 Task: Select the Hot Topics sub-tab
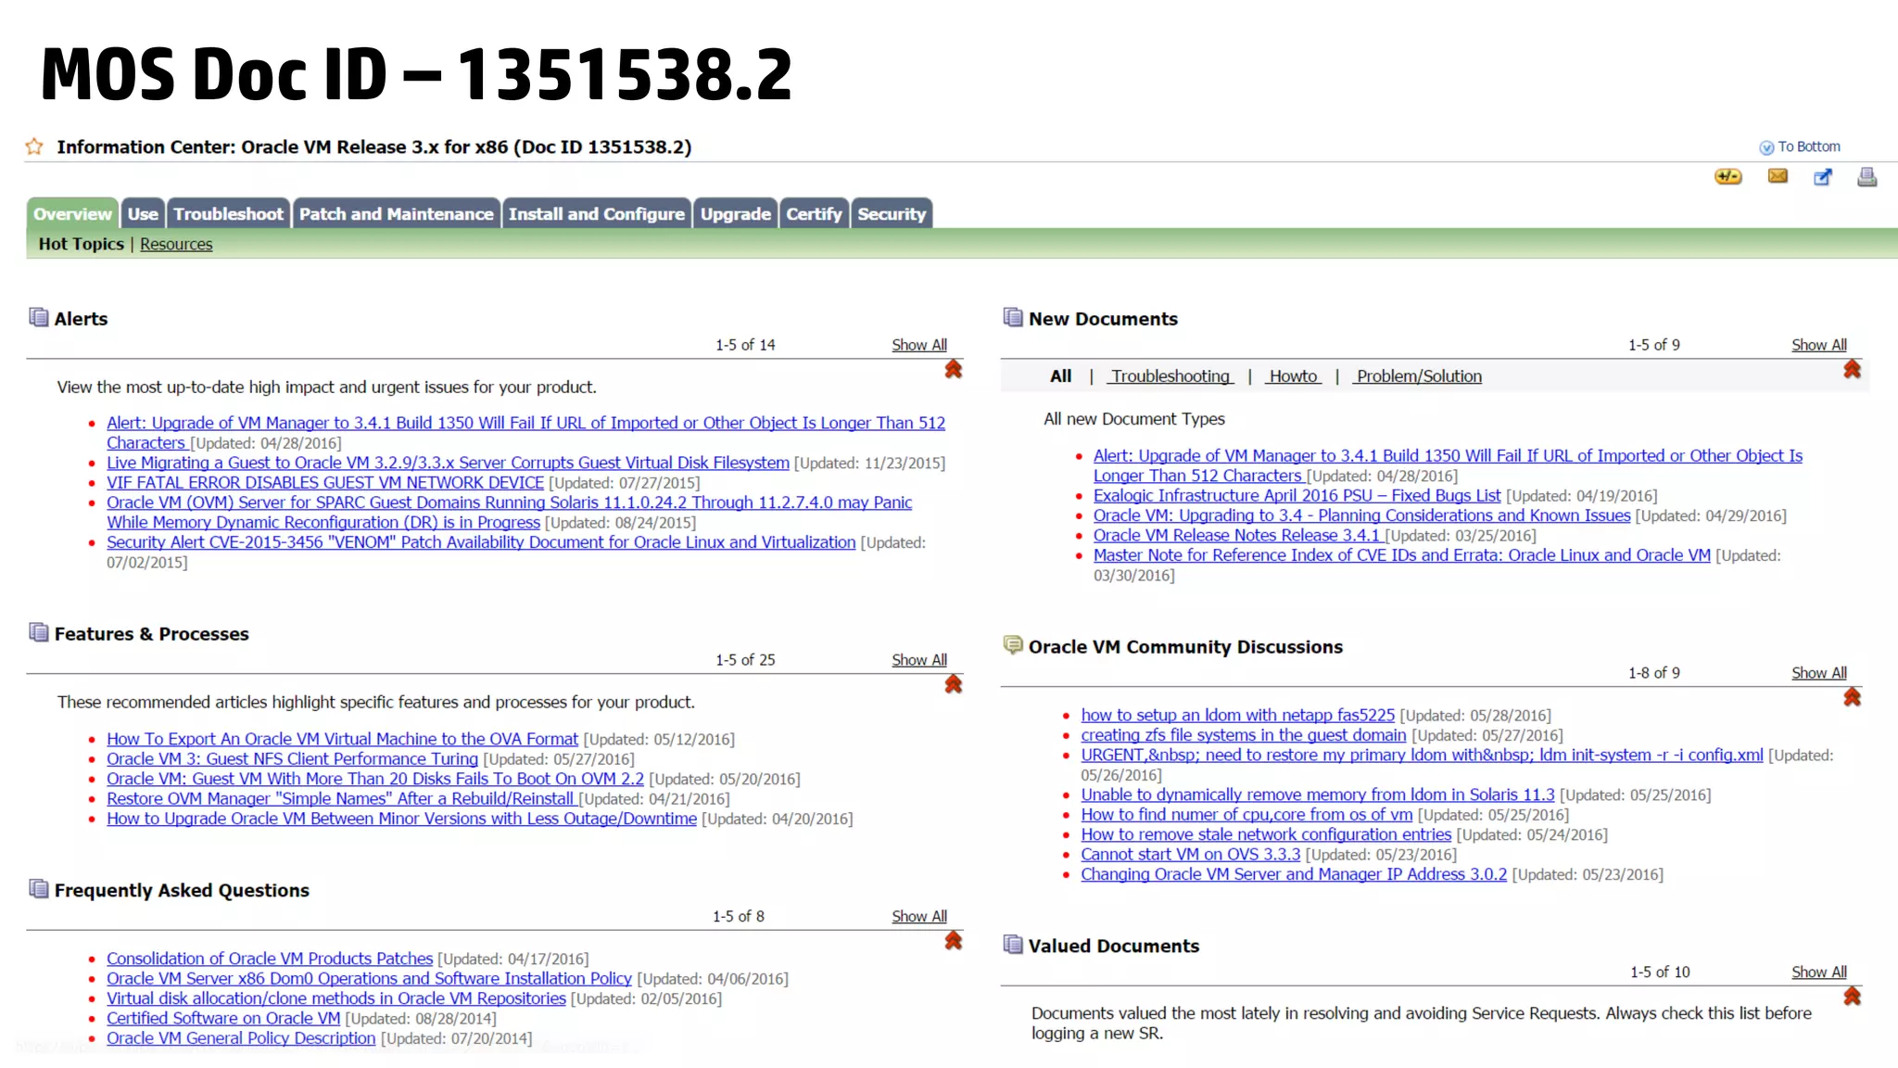[81, 244]
